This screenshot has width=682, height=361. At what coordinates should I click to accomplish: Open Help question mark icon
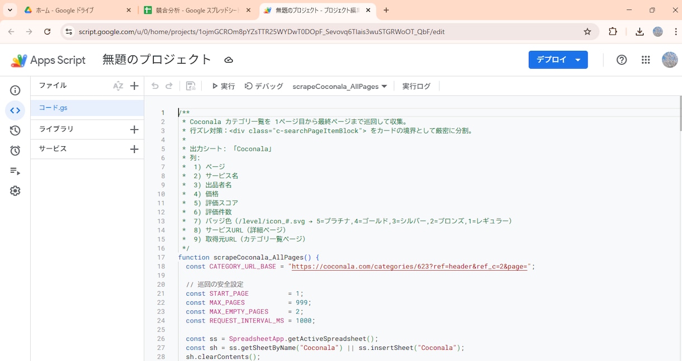(x=622, y=60)
